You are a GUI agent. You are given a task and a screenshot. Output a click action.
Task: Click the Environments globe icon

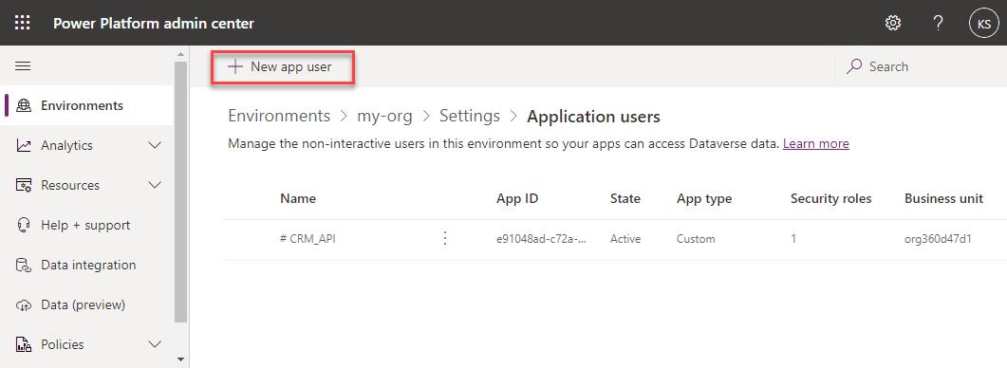click(24, 106)
